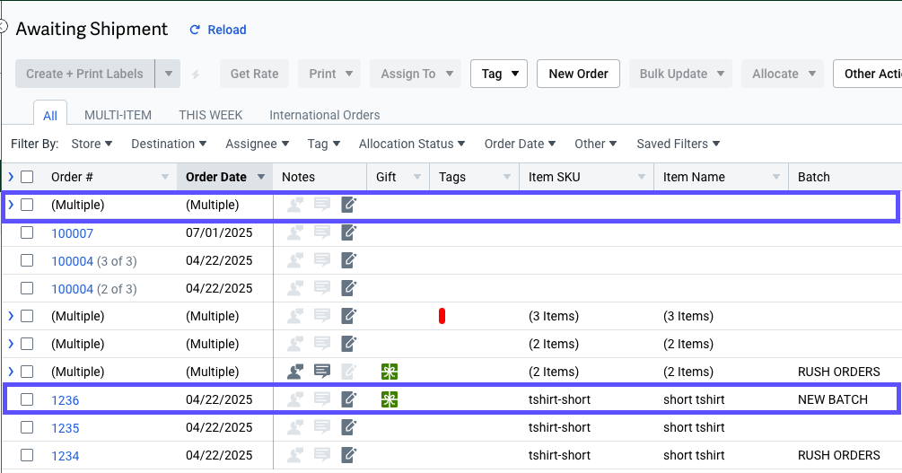Open order 100007 link

point(72,233)
